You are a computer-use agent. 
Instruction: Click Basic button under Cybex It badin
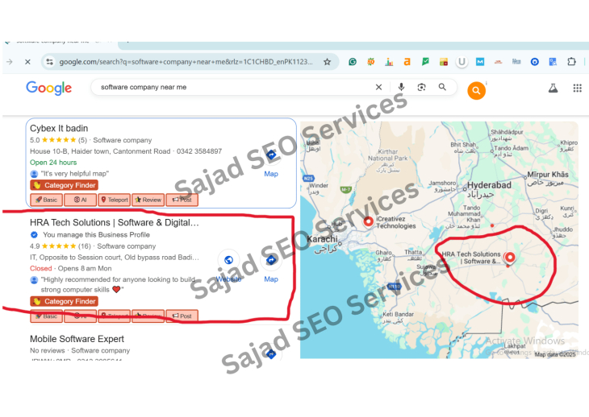(x=46, y=200)
